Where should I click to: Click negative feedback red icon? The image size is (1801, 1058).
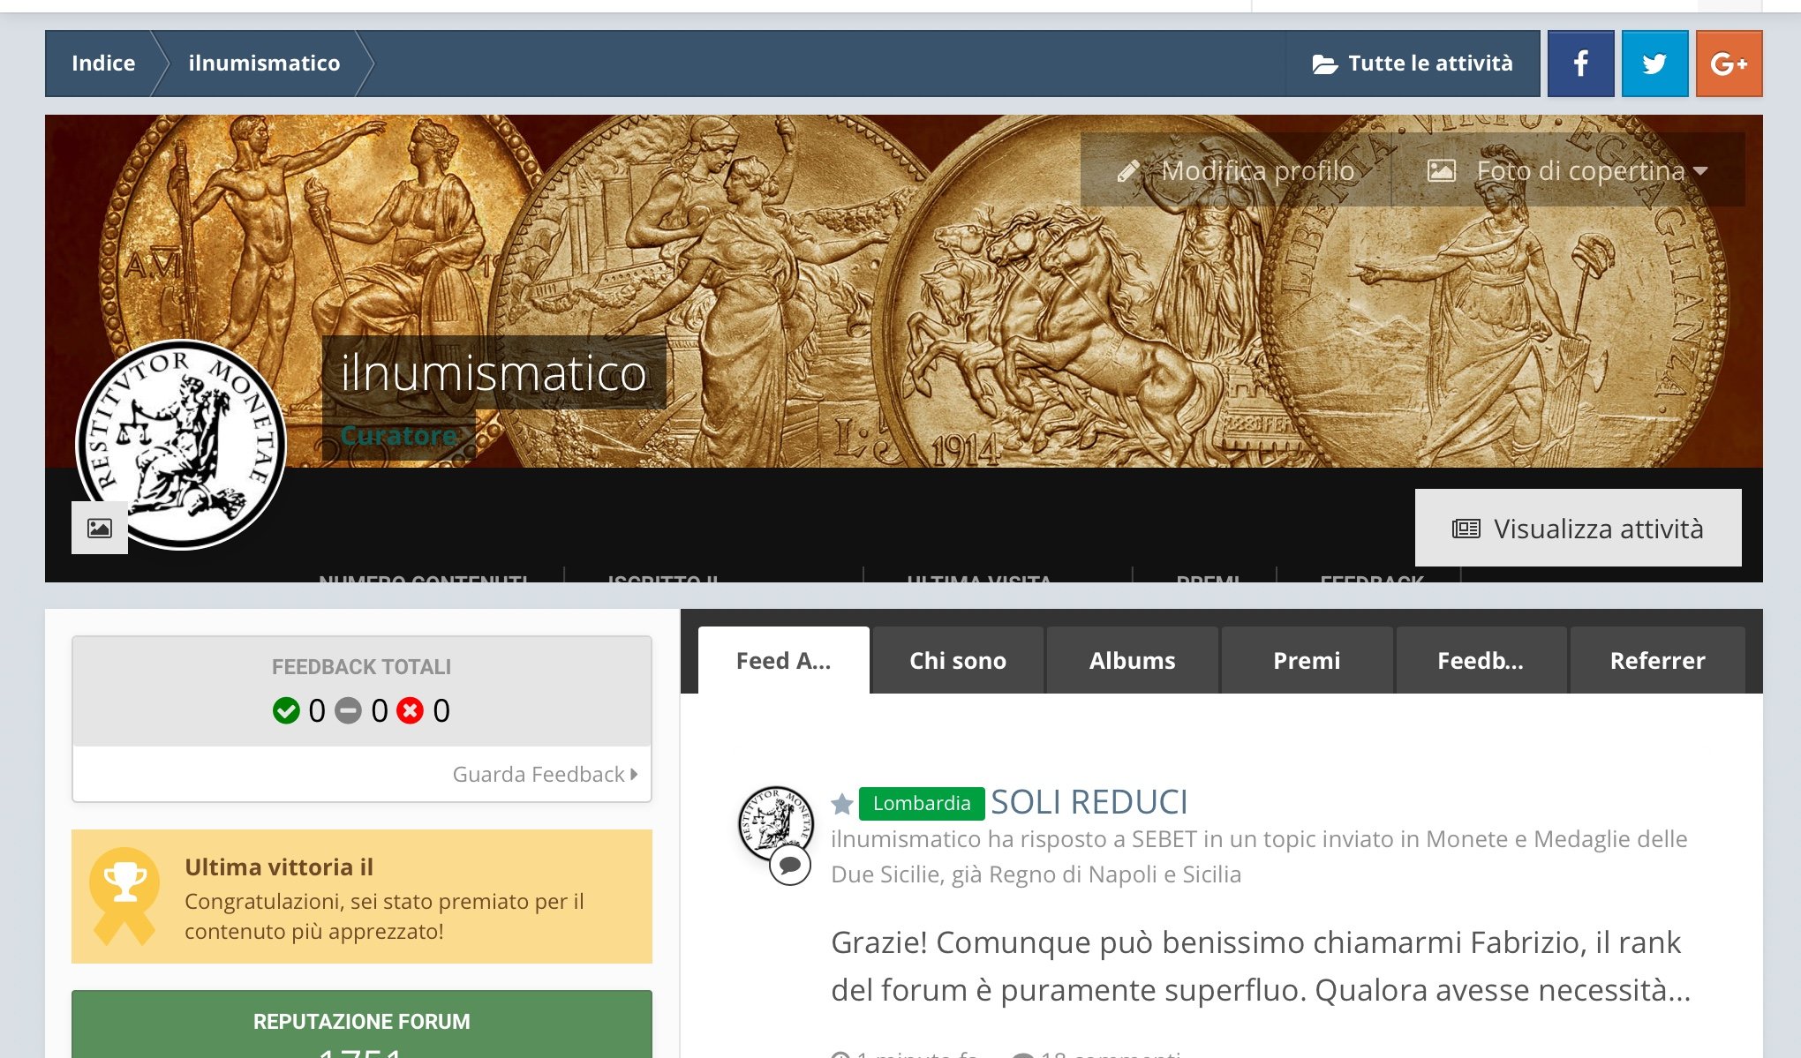pyautogui.click(x=410, y=710)
